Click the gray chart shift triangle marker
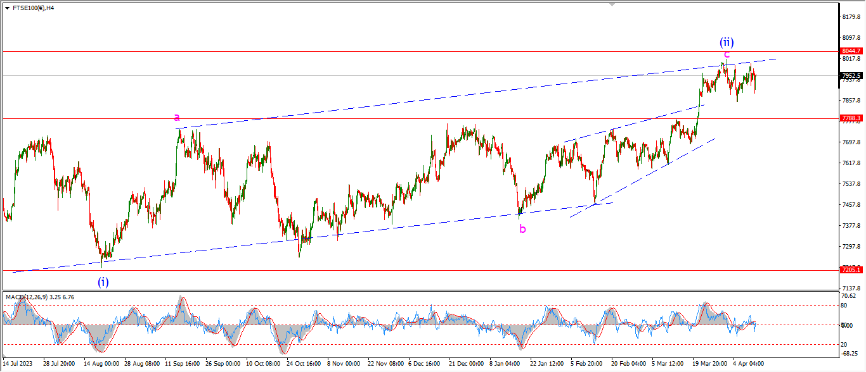866x372 pixels. pos(612,4)
